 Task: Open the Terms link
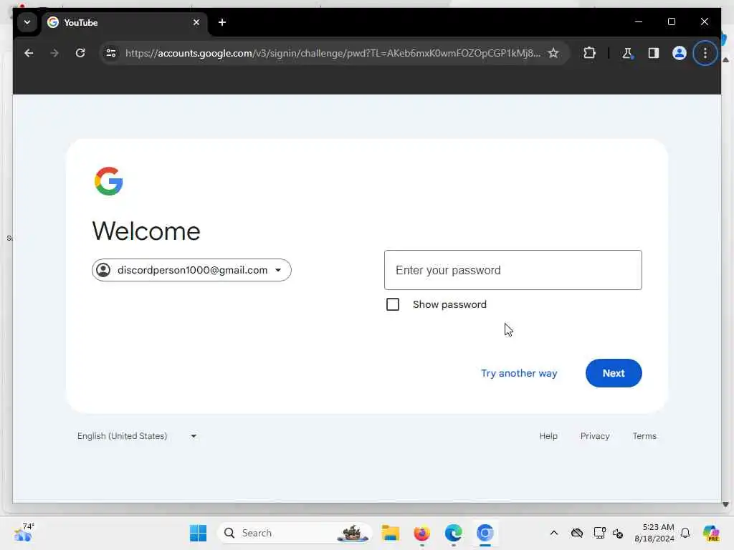[644, 436]
